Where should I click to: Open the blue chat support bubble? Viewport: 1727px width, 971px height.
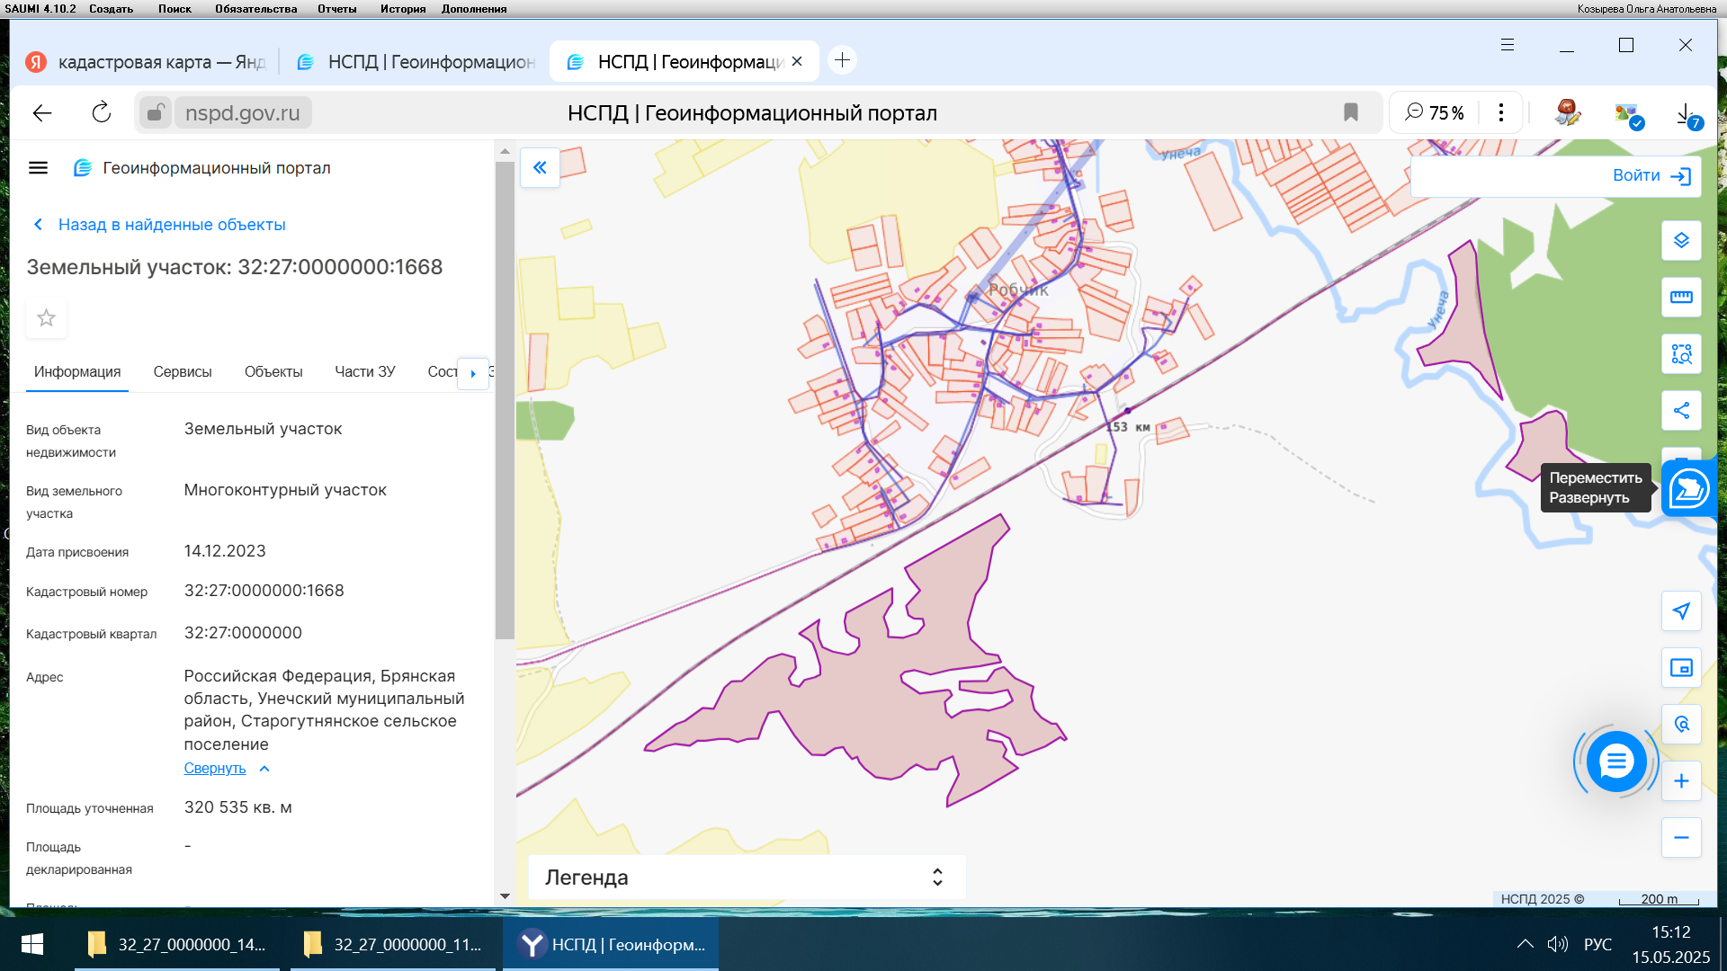(x=1615, y=762)
